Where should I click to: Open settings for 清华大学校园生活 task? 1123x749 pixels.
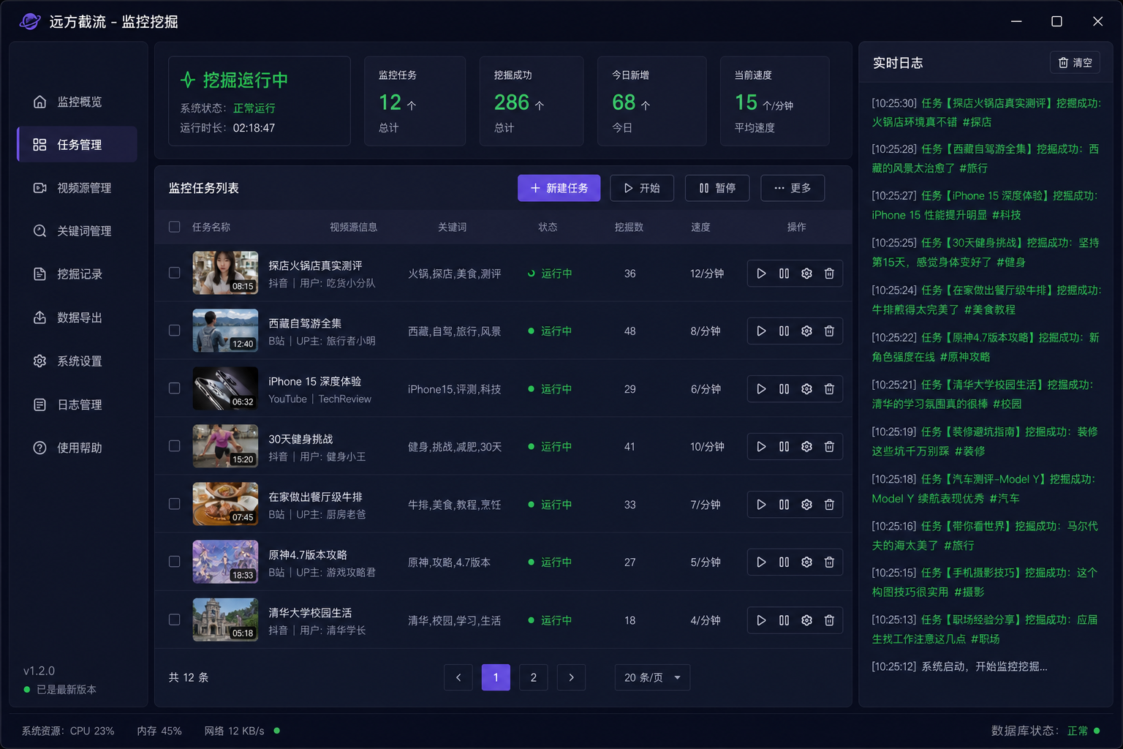coord(806,620)
